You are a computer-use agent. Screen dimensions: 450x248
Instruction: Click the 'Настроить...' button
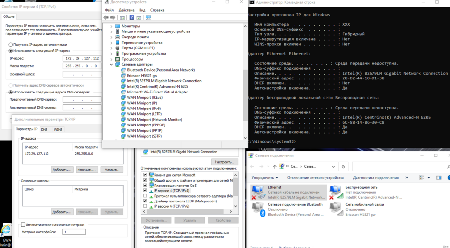224,162
